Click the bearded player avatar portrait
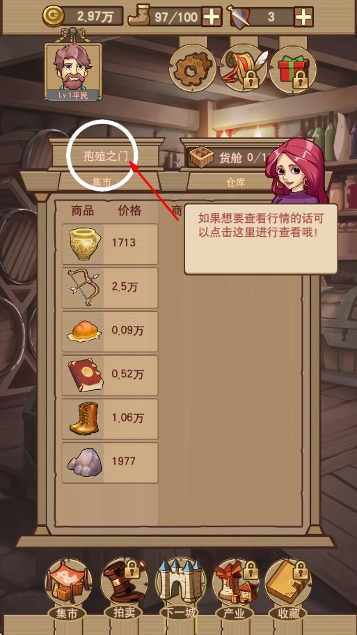 pos(73,71)
